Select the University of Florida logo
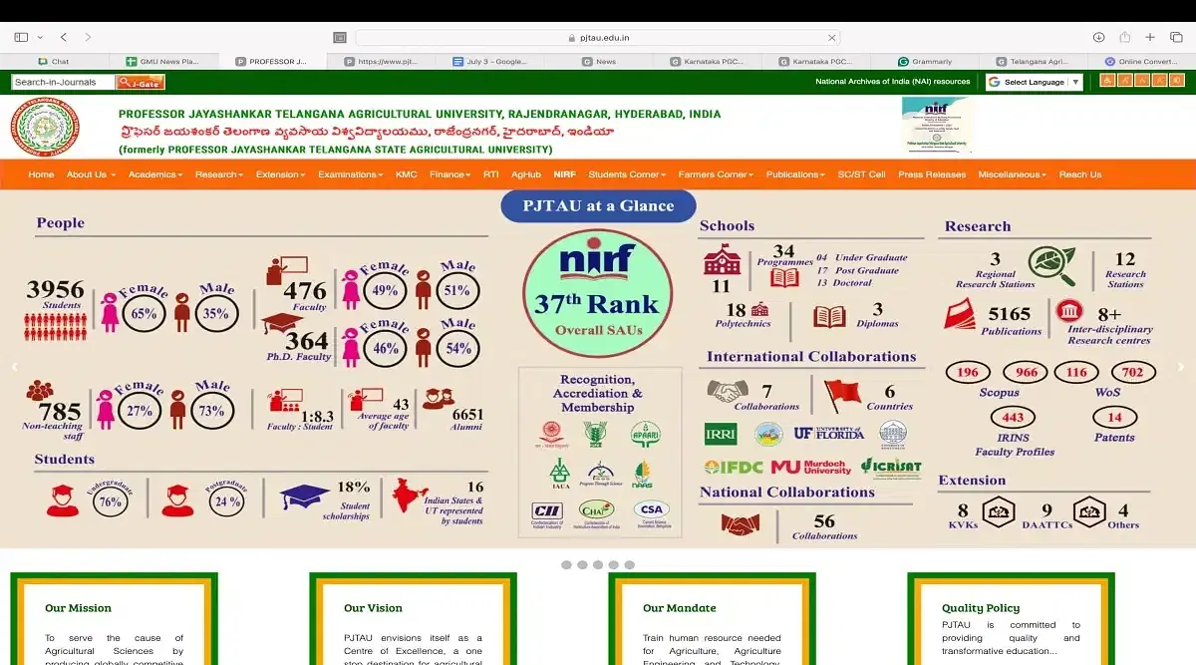The width and height of the screenshot is (1196, 665). [828, 433]
